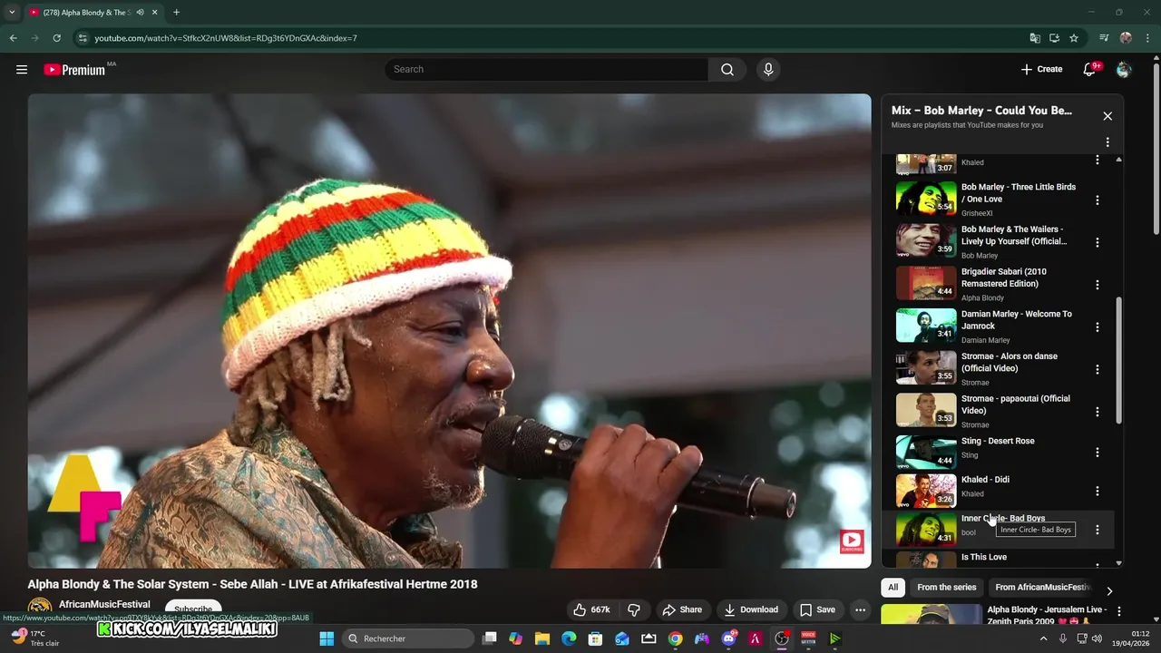Open options for Inner Circle Bad Boys entry
Viewport: 1161px width, 653px height.
(x=1098, y=530)
